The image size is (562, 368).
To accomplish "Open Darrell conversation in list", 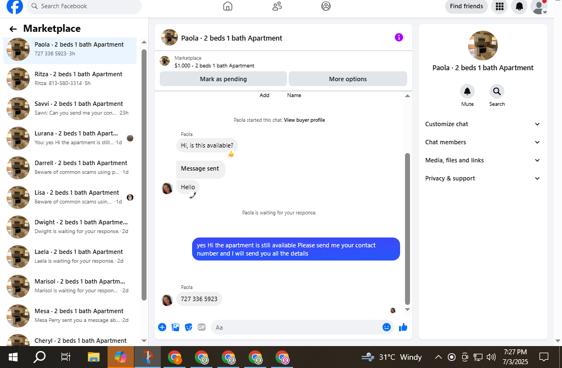I will click(x=70, y=167).
